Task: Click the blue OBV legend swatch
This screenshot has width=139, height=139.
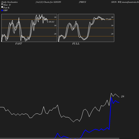Action: (x=2, y=11)
